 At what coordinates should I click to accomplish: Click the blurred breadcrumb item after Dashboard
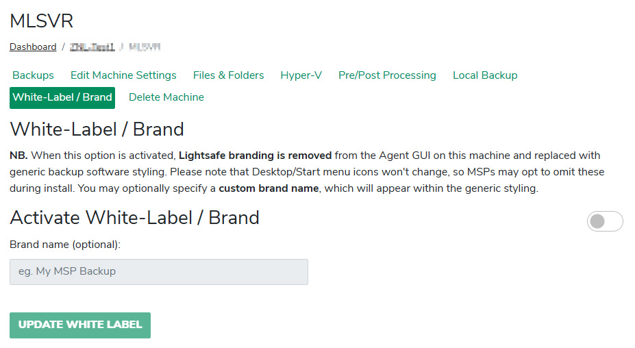pyautogui.click(x=95, y=47)
